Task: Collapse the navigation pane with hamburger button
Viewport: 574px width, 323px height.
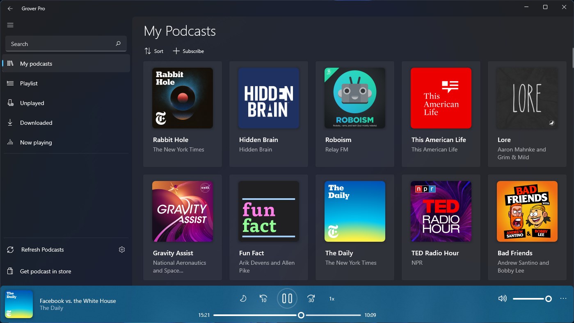Action: [x=10, y=25]
